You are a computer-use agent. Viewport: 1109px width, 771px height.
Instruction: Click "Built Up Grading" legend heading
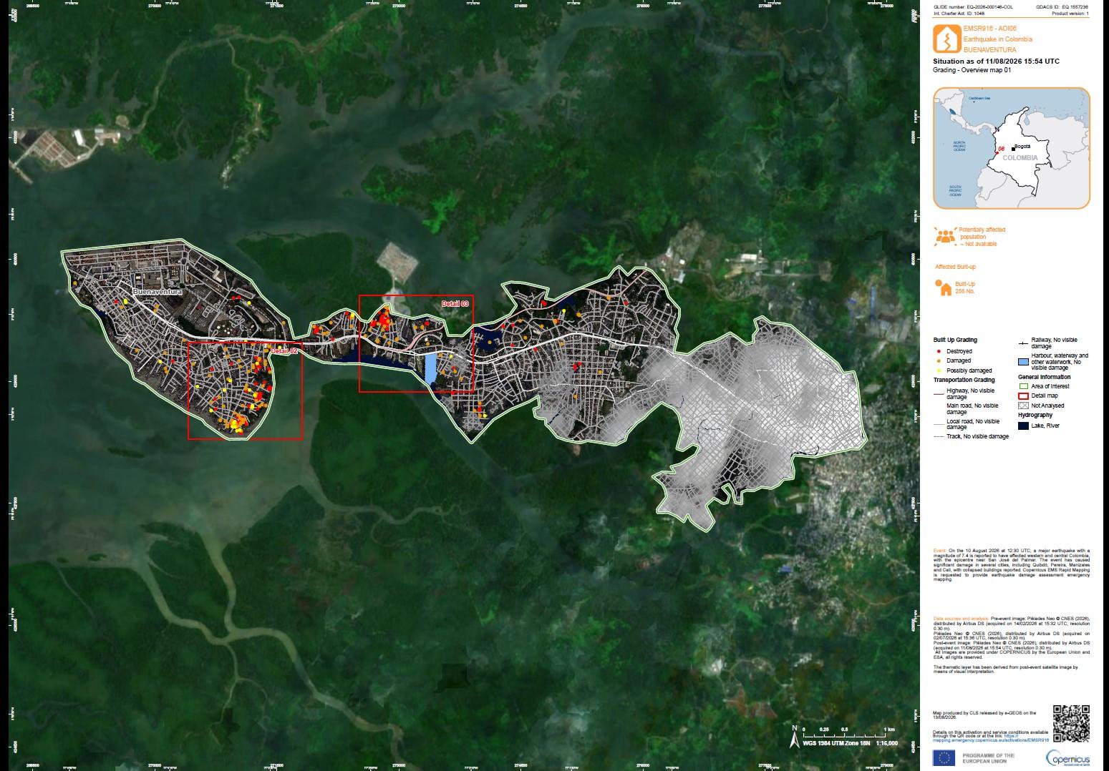point(955,340)
